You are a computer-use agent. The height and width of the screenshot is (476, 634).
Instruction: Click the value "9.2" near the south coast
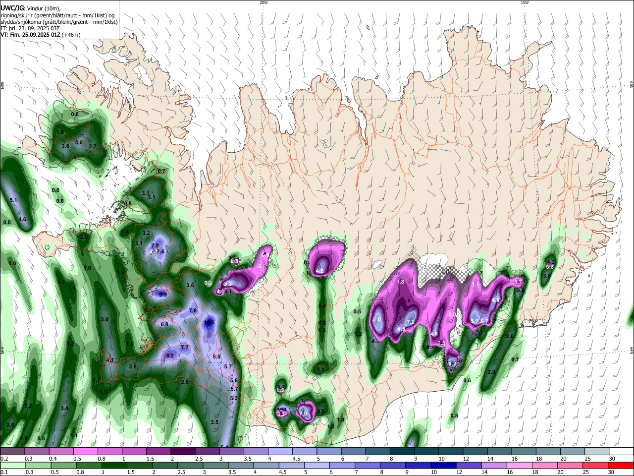pyautogui.click(x=452, y=363)
